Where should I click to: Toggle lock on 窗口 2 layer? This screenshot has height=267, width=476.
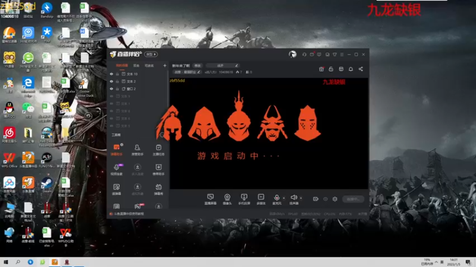click(117, 88)
